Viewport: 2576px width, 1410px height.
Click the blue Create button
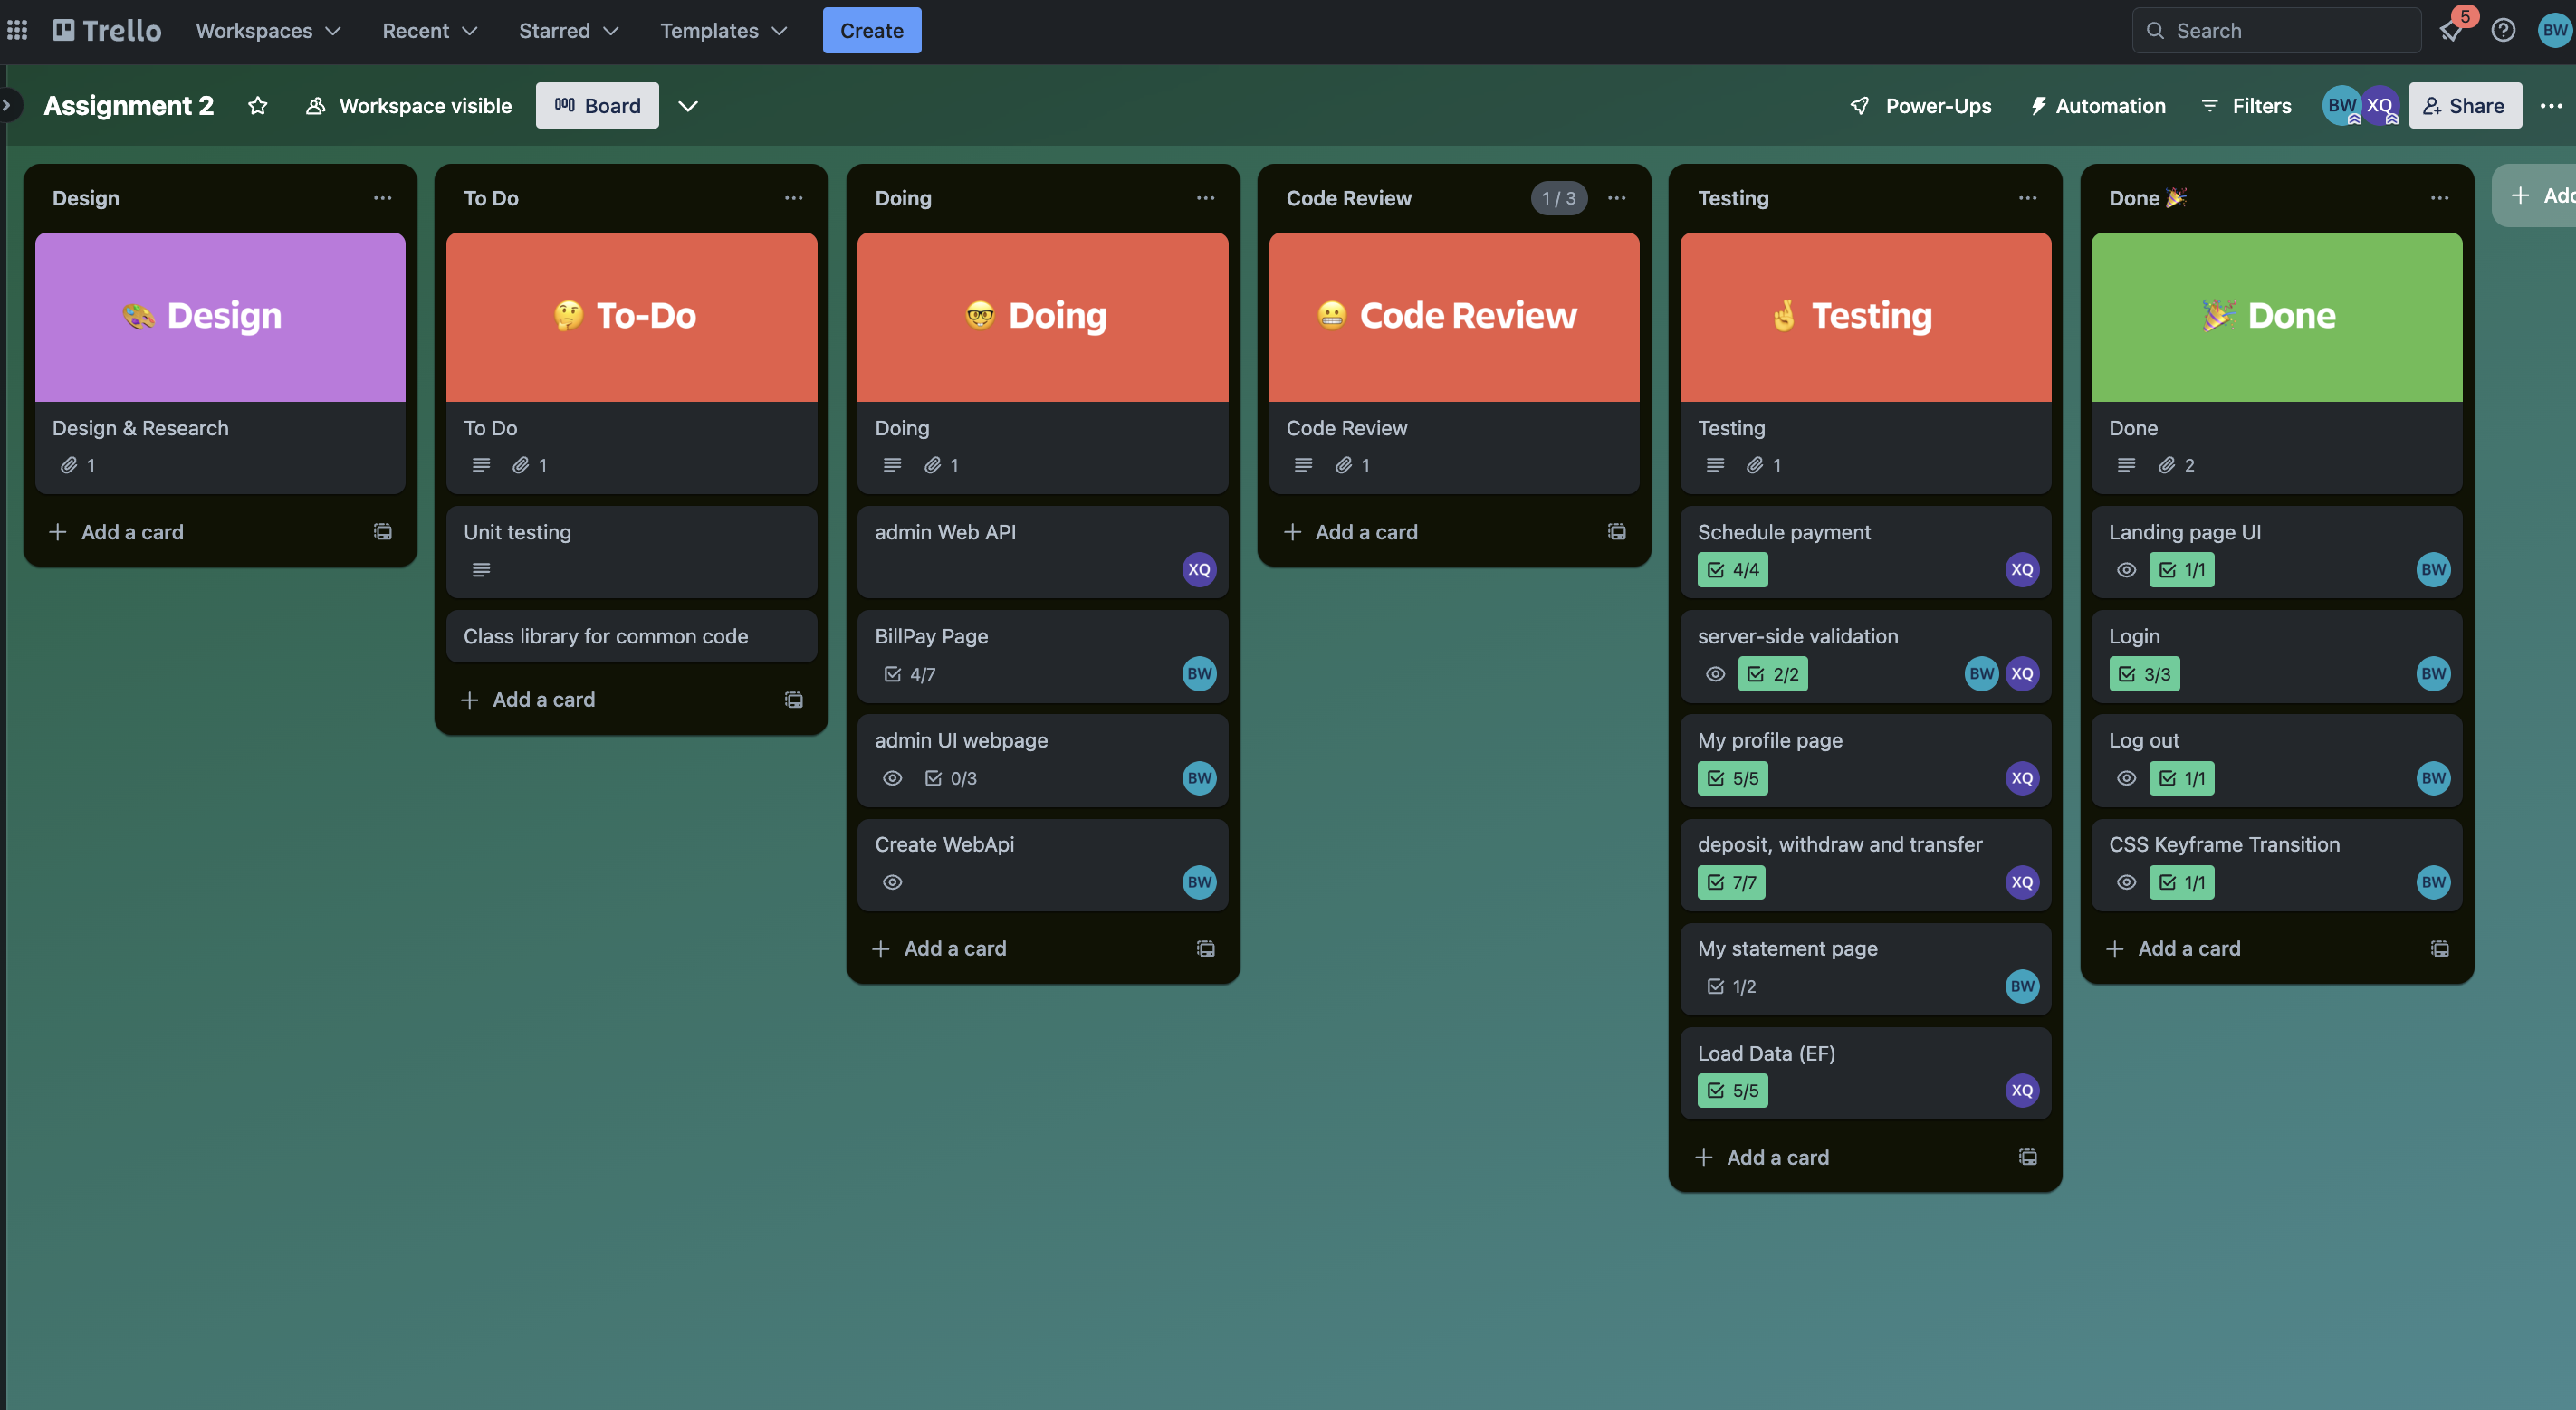click(x=871, y=30)
